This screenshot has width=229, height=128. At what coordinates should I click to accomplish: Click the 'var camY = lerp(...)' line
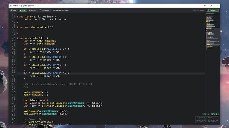[x=63, y=106]
